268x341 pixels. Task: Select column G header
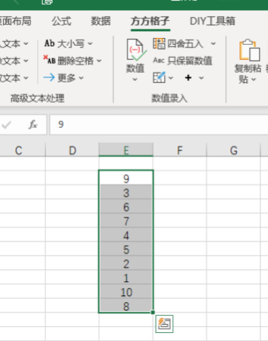coord(233,150)
